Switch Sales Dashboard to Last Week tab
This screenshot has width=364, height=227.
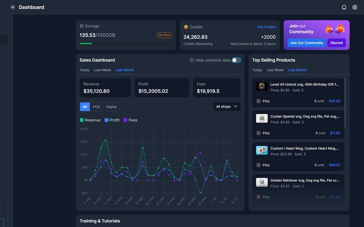[x=103, y=70]
